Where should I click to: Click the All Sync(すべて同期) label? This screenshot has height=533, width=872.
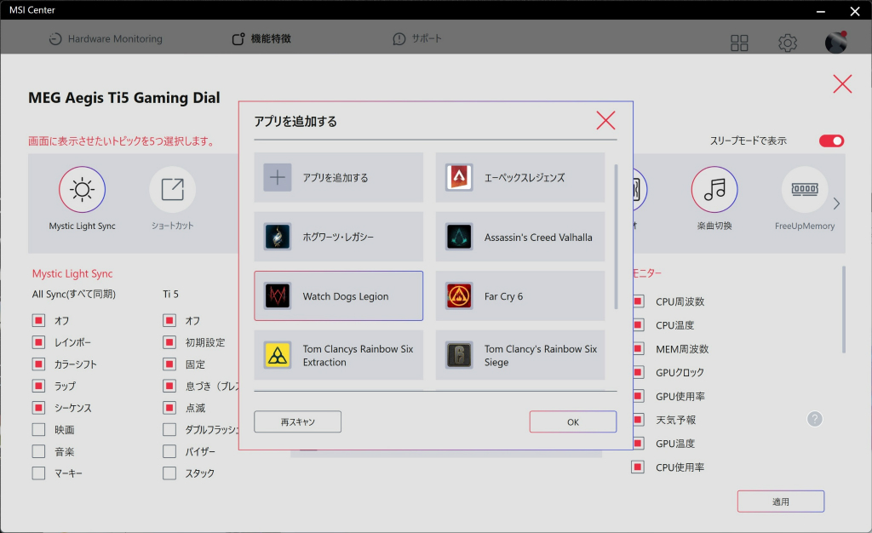74,294
